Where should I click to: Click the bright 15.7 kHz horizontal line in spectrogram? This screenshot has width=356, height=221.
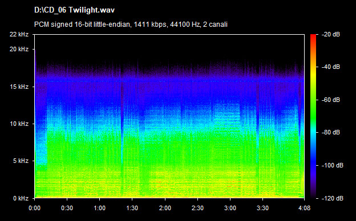pos(169,81)
